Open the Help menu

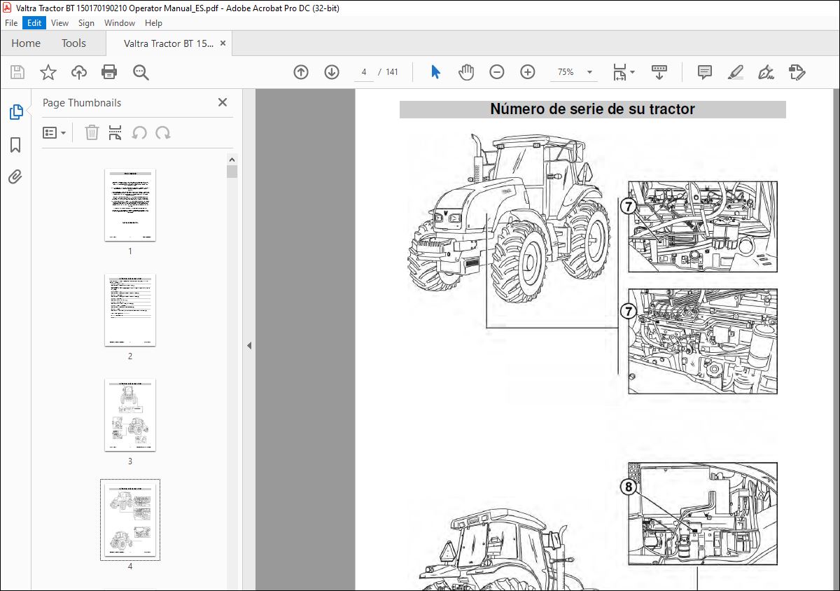tap(153, 23)
